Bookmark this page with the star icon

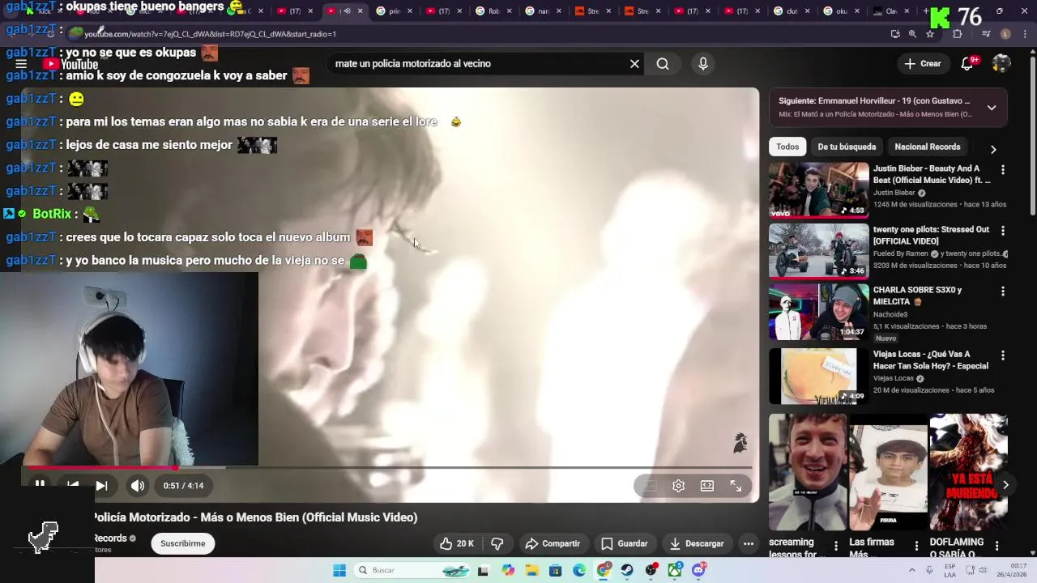[930, 34]
